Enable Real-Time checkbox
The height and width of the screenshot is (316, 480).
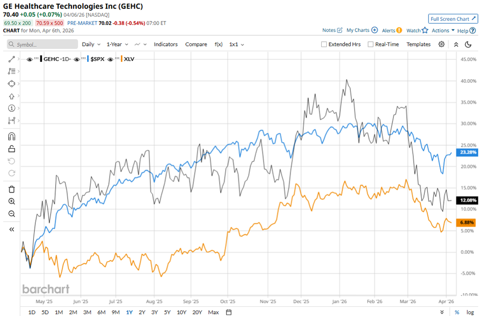(x=370, y=44)
